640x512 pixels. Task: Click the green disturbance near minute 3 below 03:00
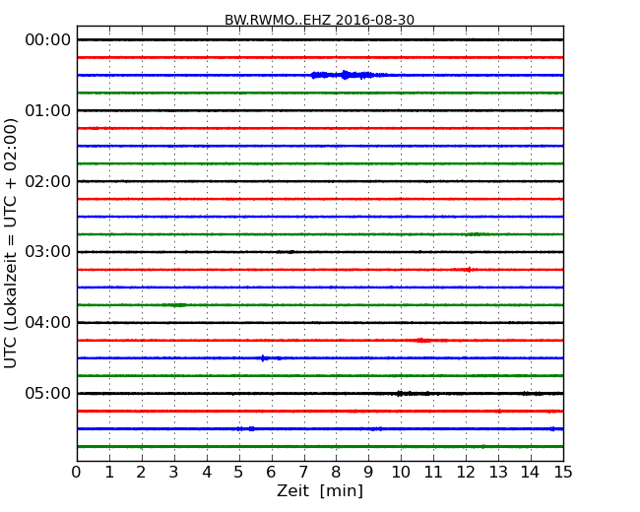(x=174, y=305)
